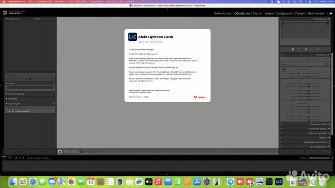
Task: Collapse the Коллекции panel triangle
Action: (6, 104)
